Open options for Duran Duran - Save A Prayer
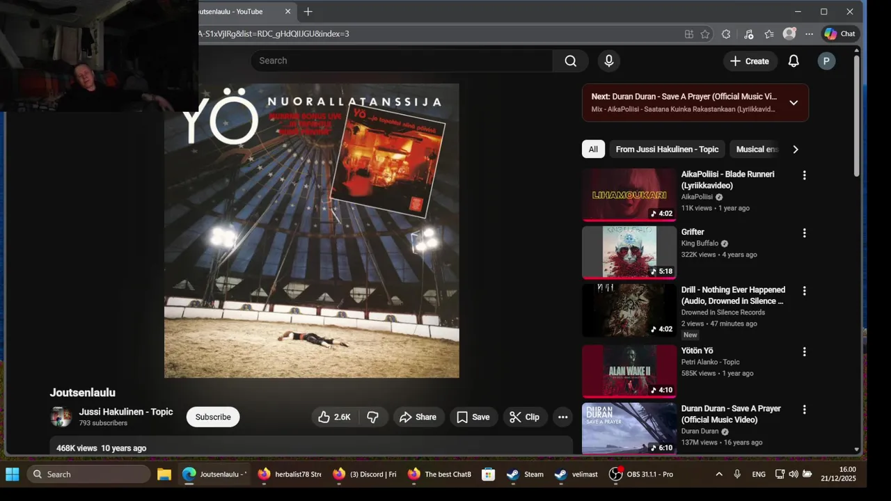The image size is (891, 501). [805, 409]
